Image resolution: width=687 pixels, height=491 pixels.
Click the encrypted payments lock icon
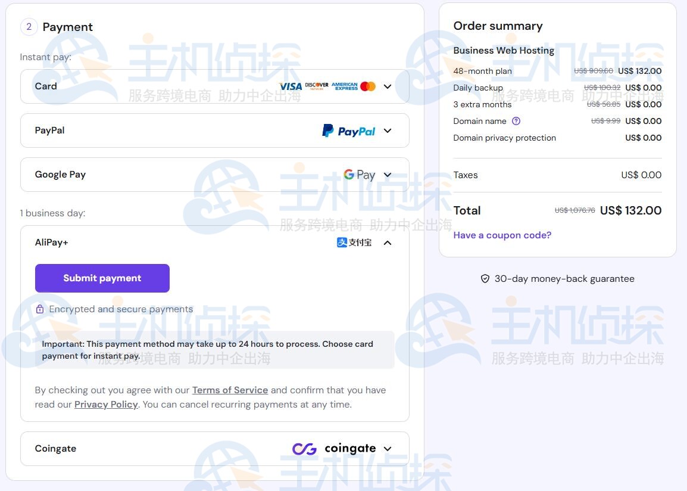click(39, 309)
